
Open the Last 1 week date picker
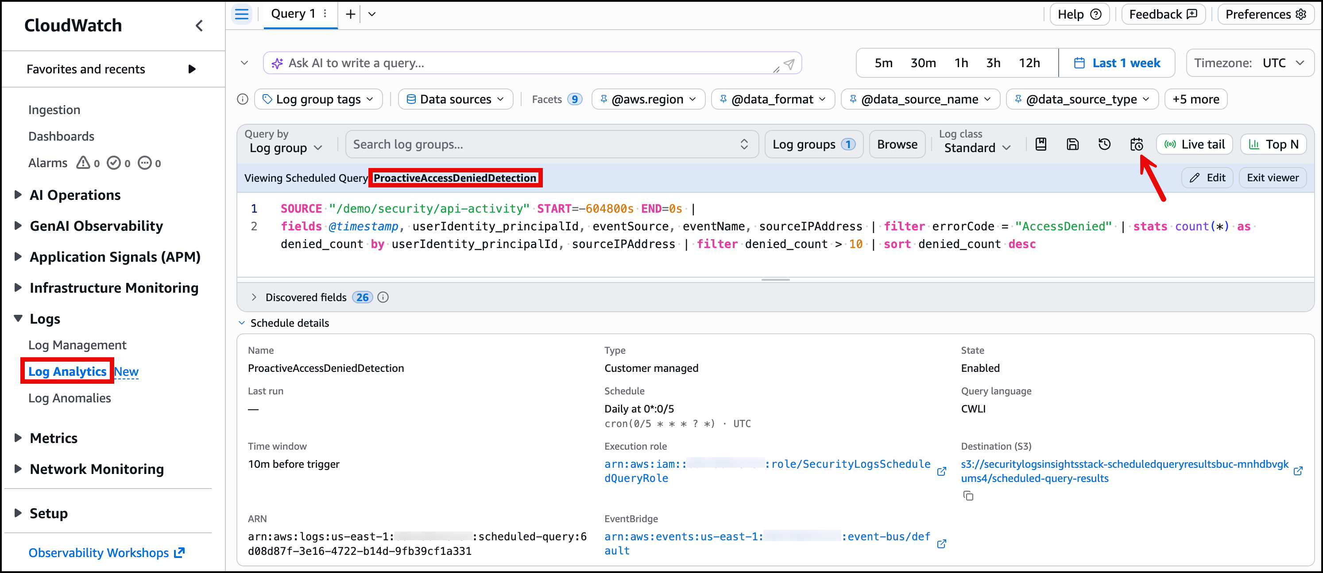click(x=1117, y=63)
